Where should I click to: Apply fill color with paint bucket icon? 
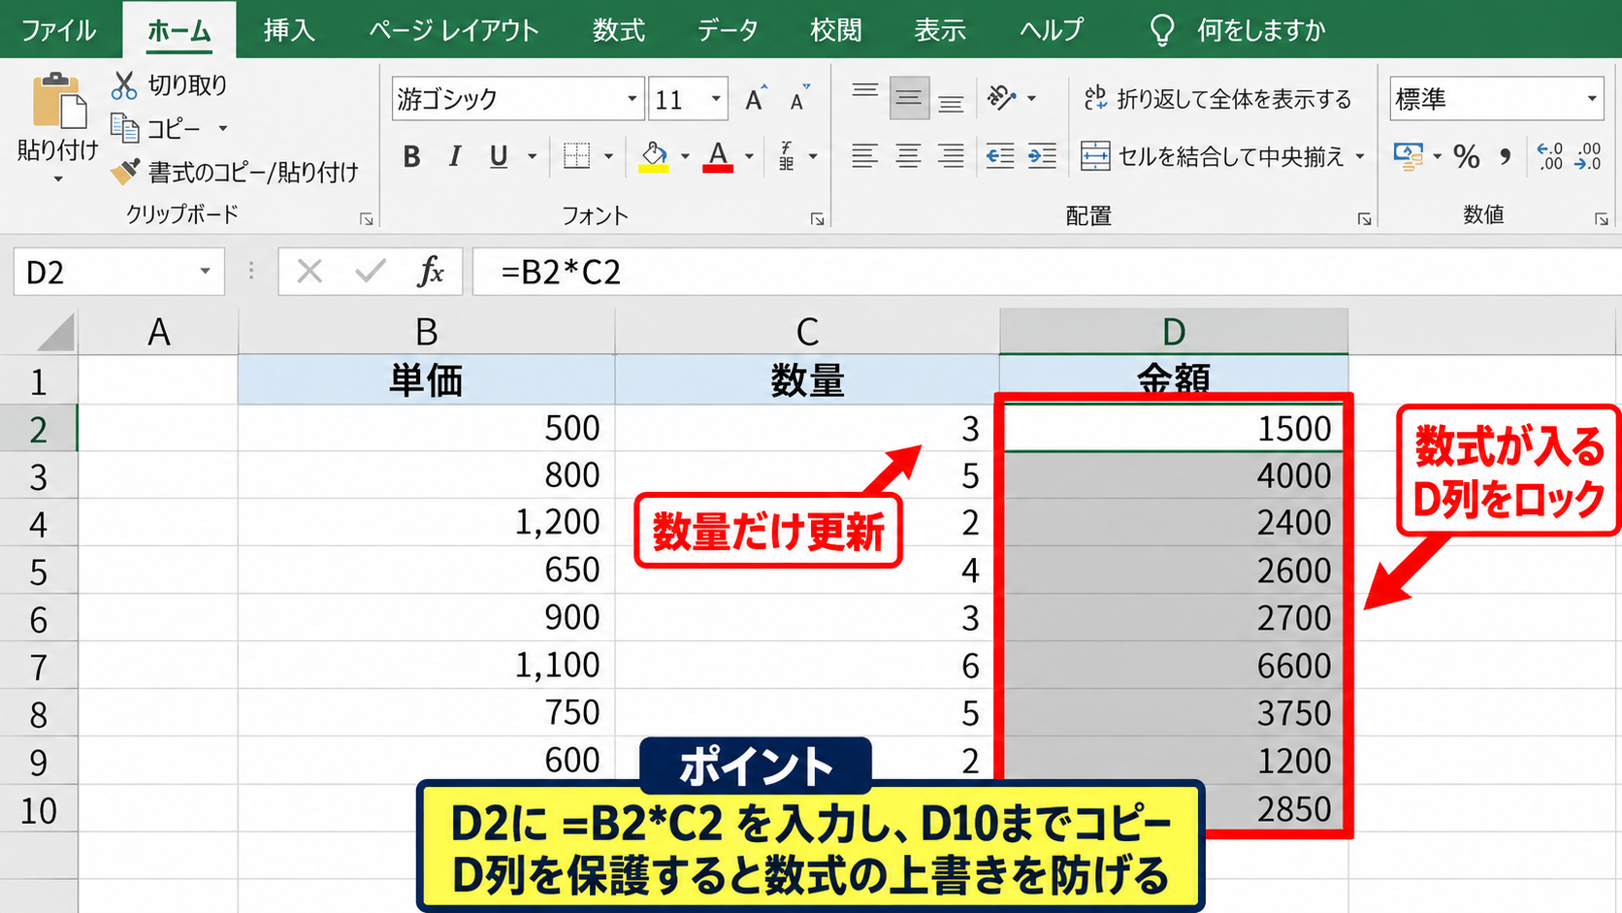(x=654, y=156)
